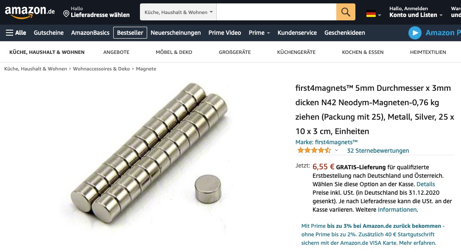The image size is (461, 252).
Task: Open the Möbel & Deko tab
Action: [x=174, y=52]
